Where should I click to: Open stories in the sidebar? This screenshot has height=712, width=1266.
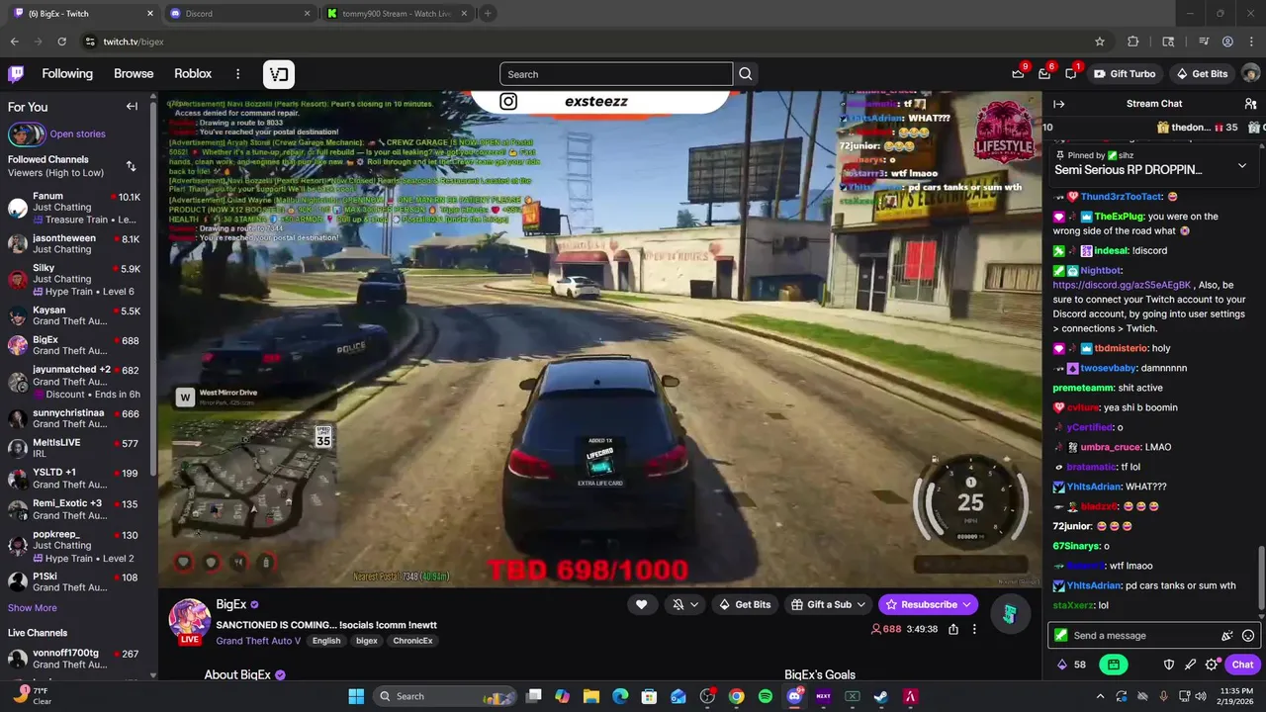pos(77,134)
